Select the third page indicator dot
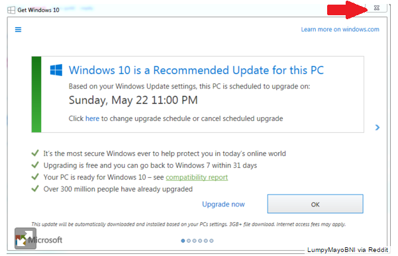The image size is (398, 256). coord(194,241)
